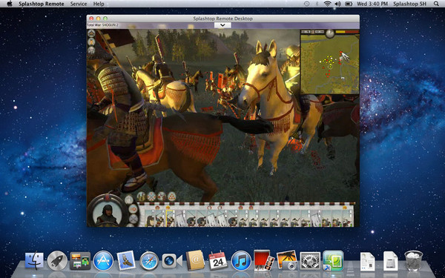Launch the App Store from dock

coord(103,260)
